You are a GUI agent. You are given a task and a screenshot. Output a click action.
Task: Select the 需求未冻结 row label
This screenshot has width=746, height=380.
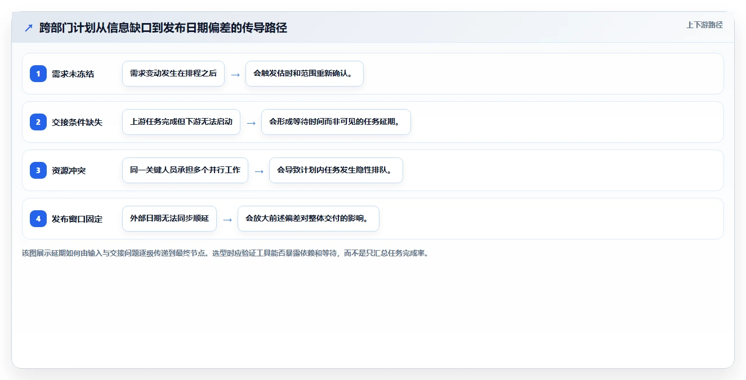[73, 74]
